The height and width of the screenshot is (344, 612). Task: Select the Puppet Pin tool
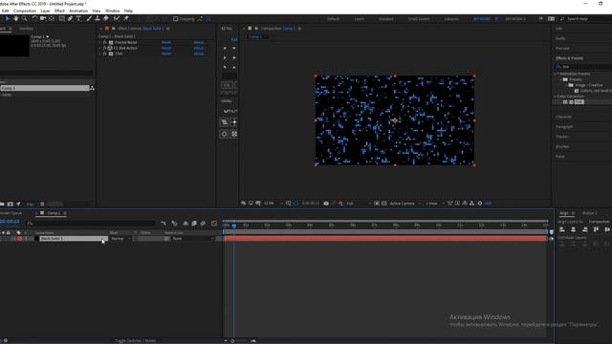(126, 19)
